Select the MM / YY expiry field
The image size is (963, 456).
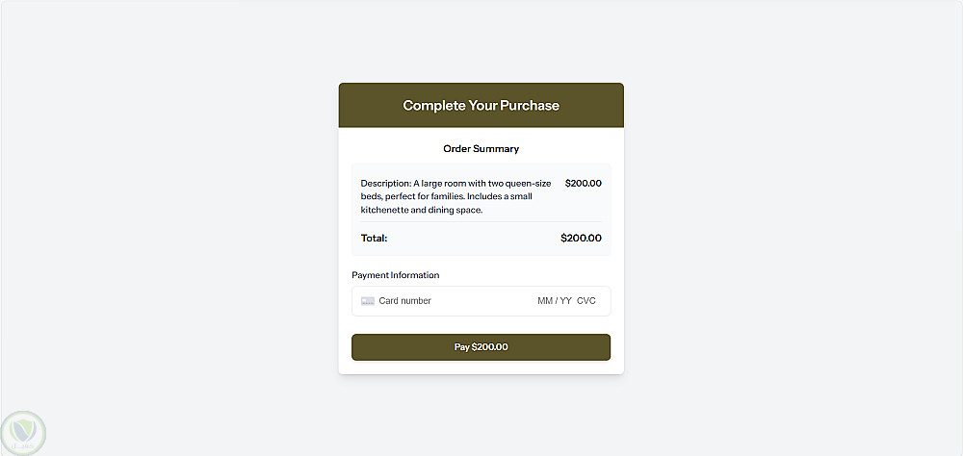tap(555, 301)
